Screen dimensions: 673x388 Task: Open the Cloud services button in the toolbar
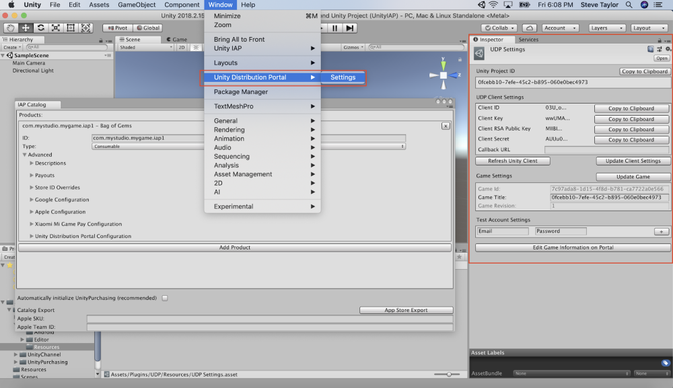(530, 28)
